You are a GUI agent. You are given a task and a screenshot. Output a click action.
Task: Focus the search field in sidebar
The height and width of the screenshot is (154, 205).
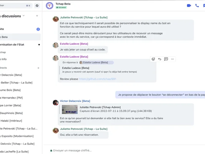16,5
